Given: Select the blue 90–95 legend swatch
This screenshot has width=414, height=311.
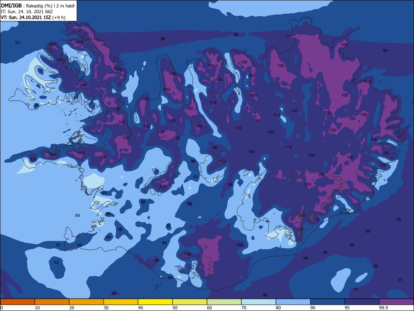Looking at the screenshot, I should pyautogui.click(x=327, y=302).
